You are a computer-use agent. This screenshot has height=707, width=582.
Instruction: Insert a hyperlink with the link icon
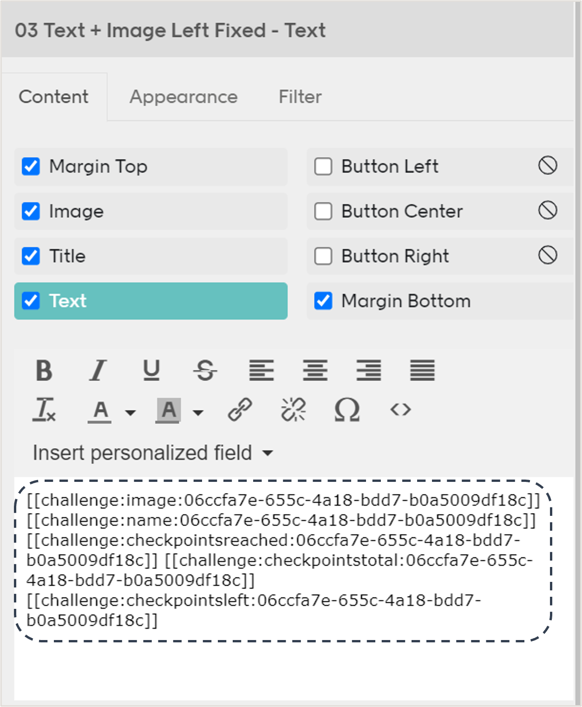(x=240, y=410)
